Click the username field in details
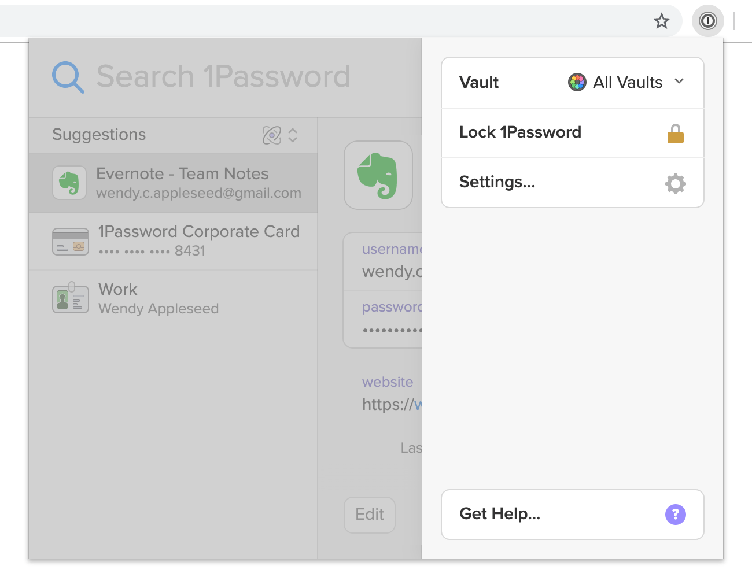 click(383, 261)
